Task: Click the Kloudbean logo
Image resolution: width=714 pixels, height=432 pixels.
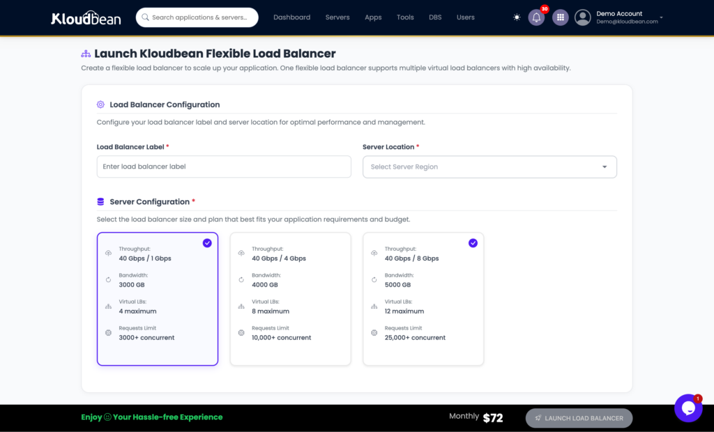Action: click(86, 17)
